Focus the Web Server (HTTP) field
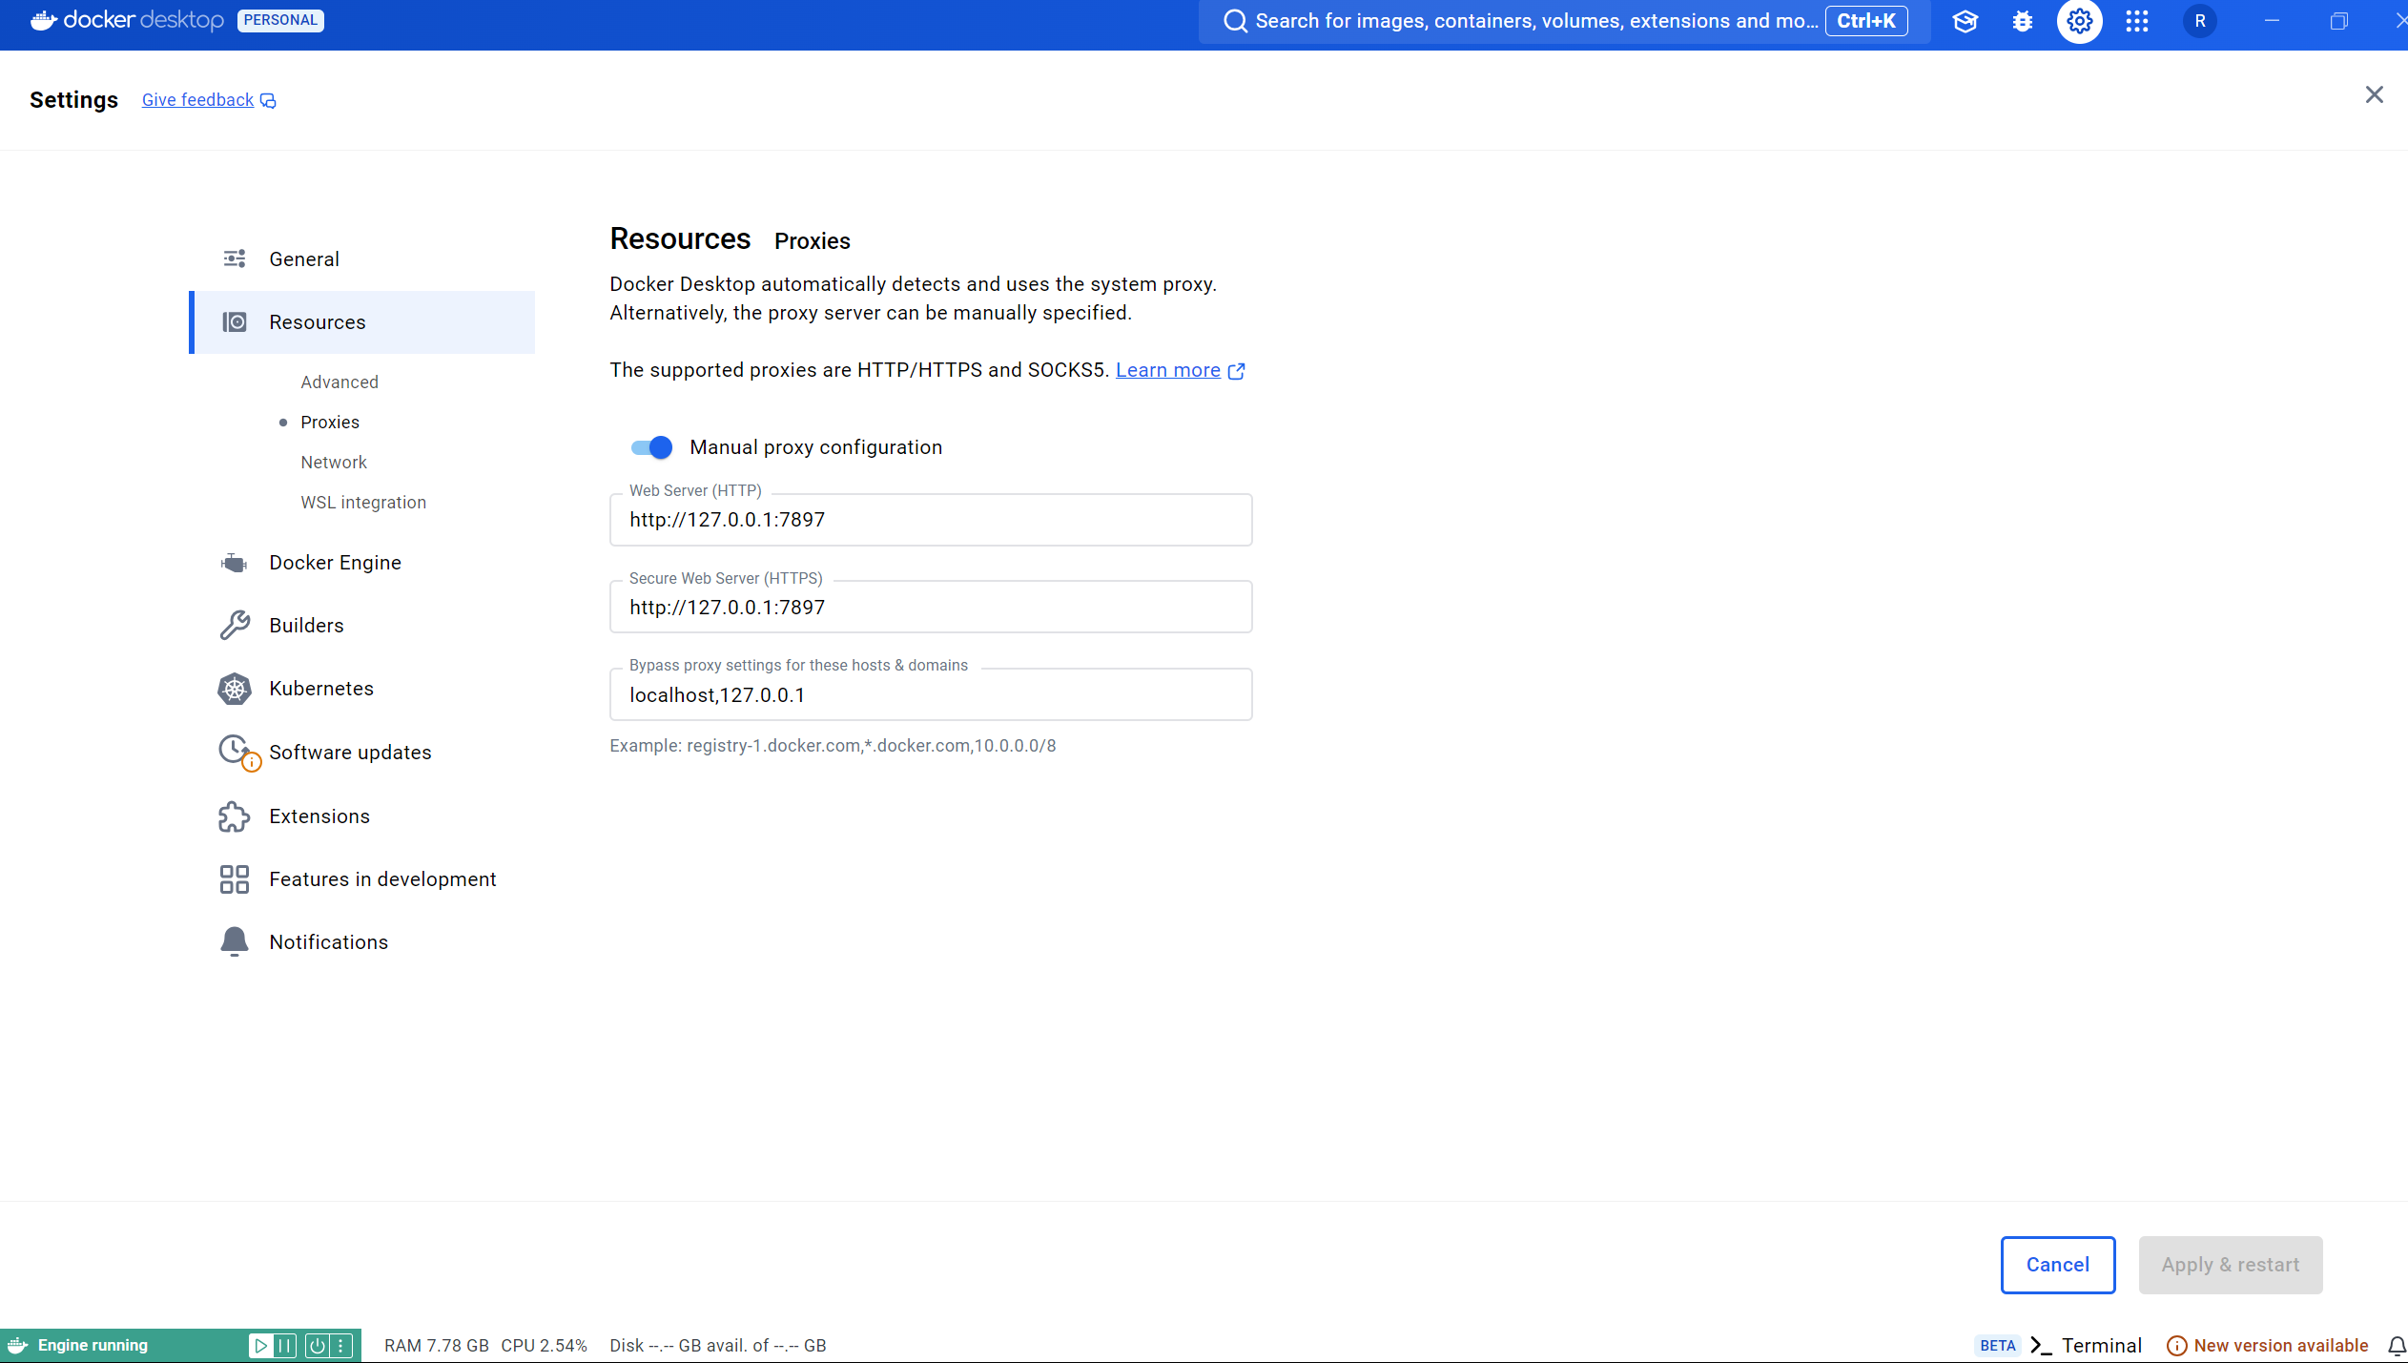2408x1363 pixels. (x=931, y=520)
